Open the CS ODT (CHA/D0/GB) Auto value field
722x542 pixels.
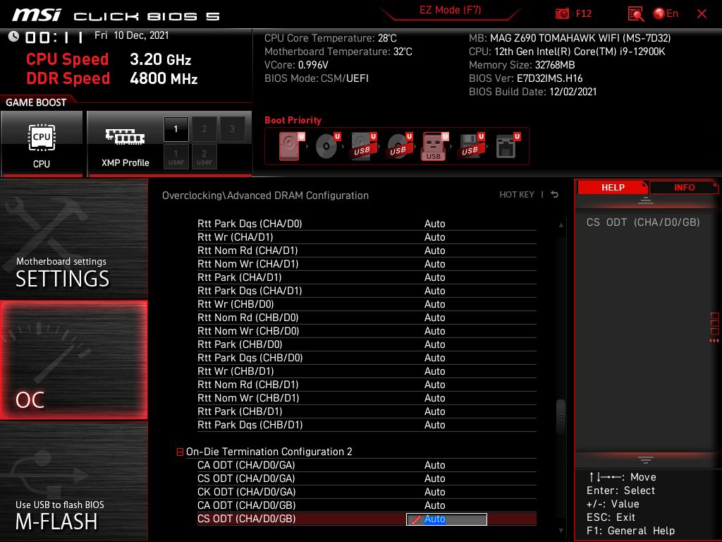(x=446, y=519)
